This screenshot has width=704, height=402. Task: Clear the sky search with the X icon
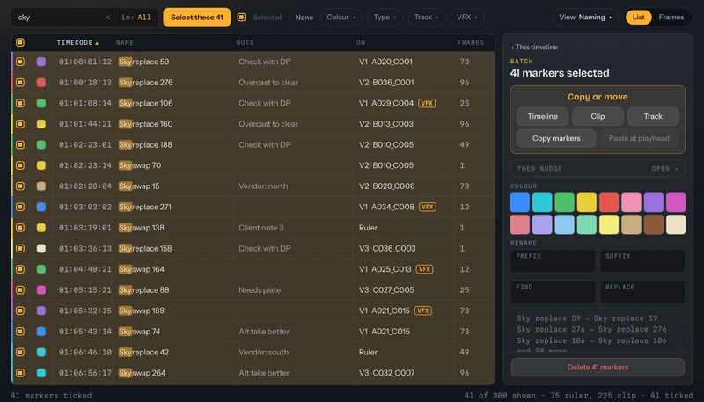coord(107,18)
